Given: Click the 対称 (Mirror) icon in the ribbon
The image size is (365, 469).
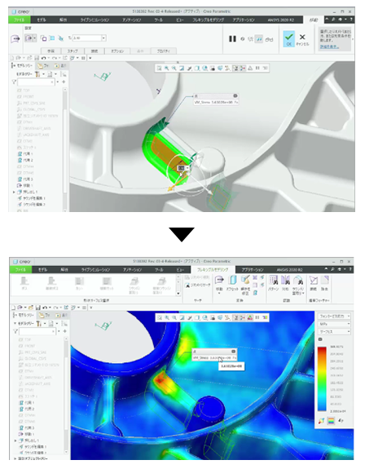Looking at the screenshot, I should [x=285, y=283].
